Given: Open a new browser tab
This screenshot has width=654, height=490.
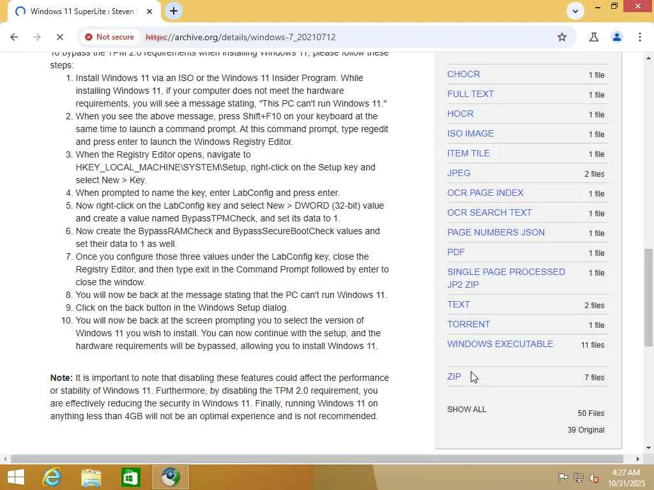Looking at the screenshot, I should pos(174,11).
